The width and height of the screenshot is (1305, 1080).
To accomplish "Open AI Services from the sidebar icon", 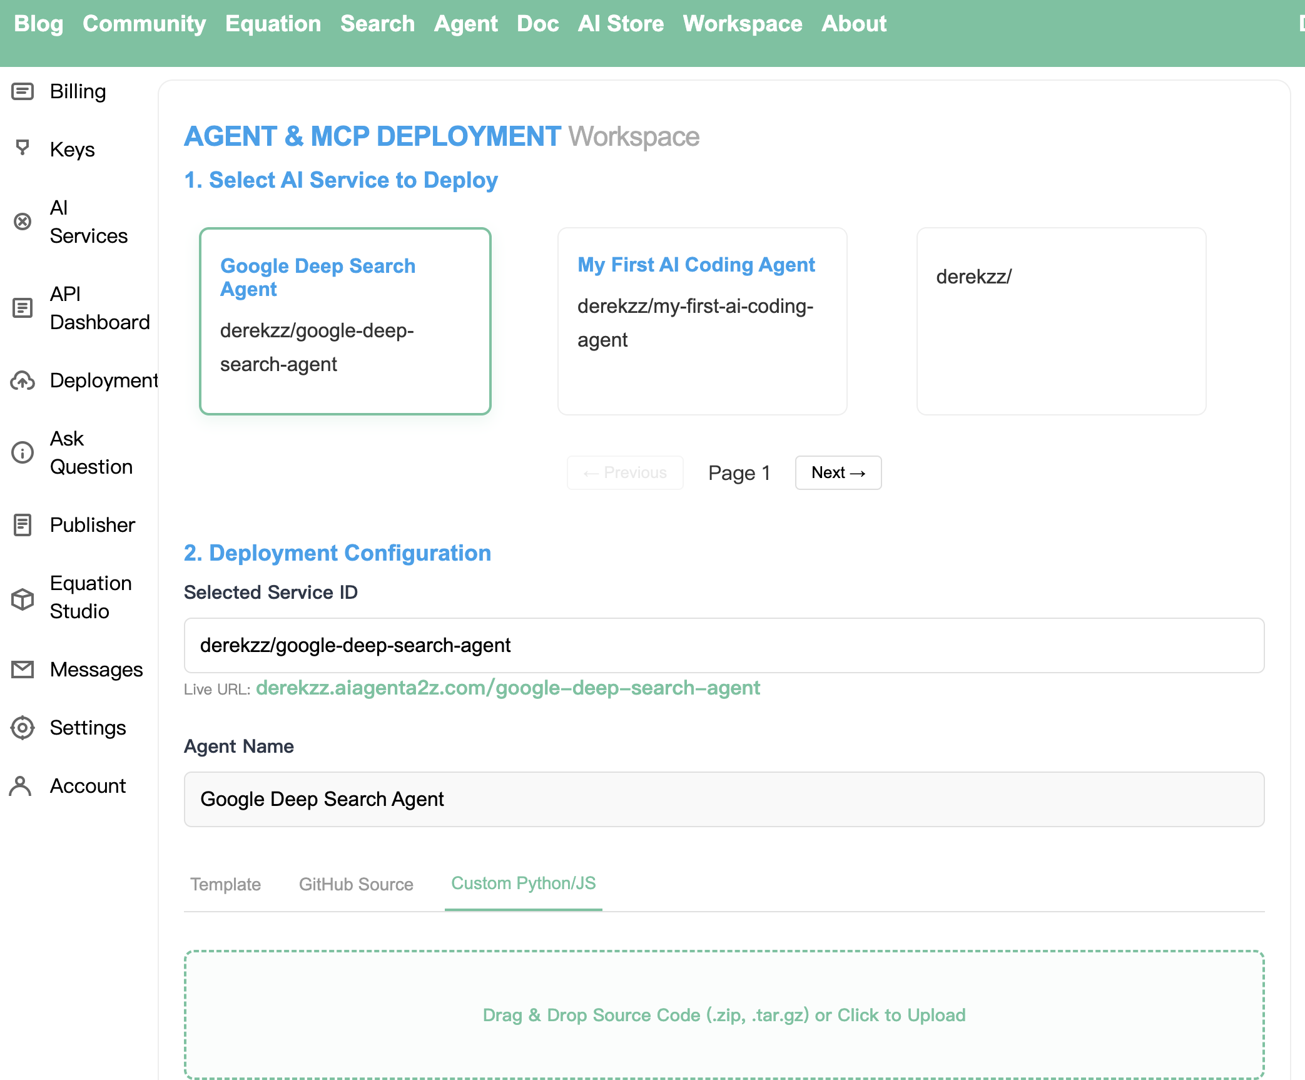I will click(x=23, y=222).
